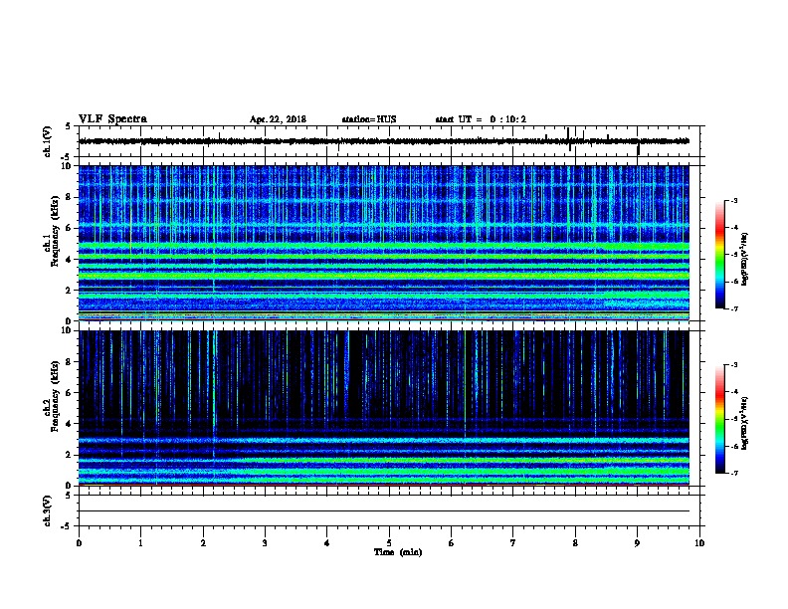Click the station=HUS label
The image size is (788, 609).
coord(369,119)
